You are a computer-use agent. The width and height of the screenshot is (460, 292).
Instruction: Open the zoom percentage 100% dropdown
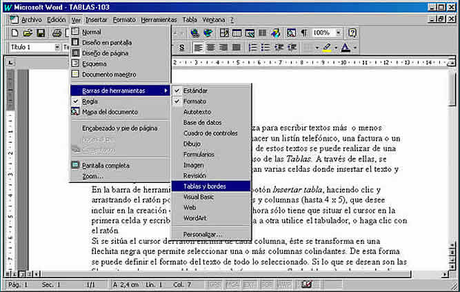337,33
